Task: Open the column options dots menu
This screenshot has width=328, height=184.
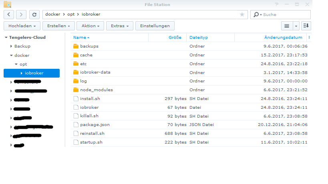Action: pos(309,37)
